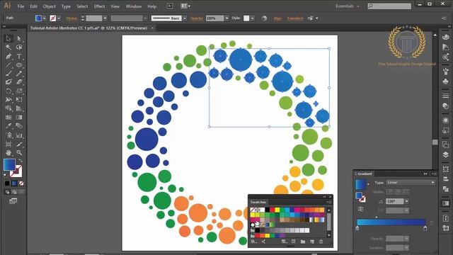Enable Draw Normal mode
Image resolution: width=453 pixels, height=255 pixels.
tap(7, 192)
